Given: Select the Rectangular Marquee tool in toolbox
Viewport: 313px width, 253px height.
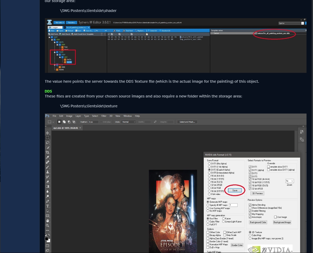Looking at the screenshot, I should (x=48, y=138).
